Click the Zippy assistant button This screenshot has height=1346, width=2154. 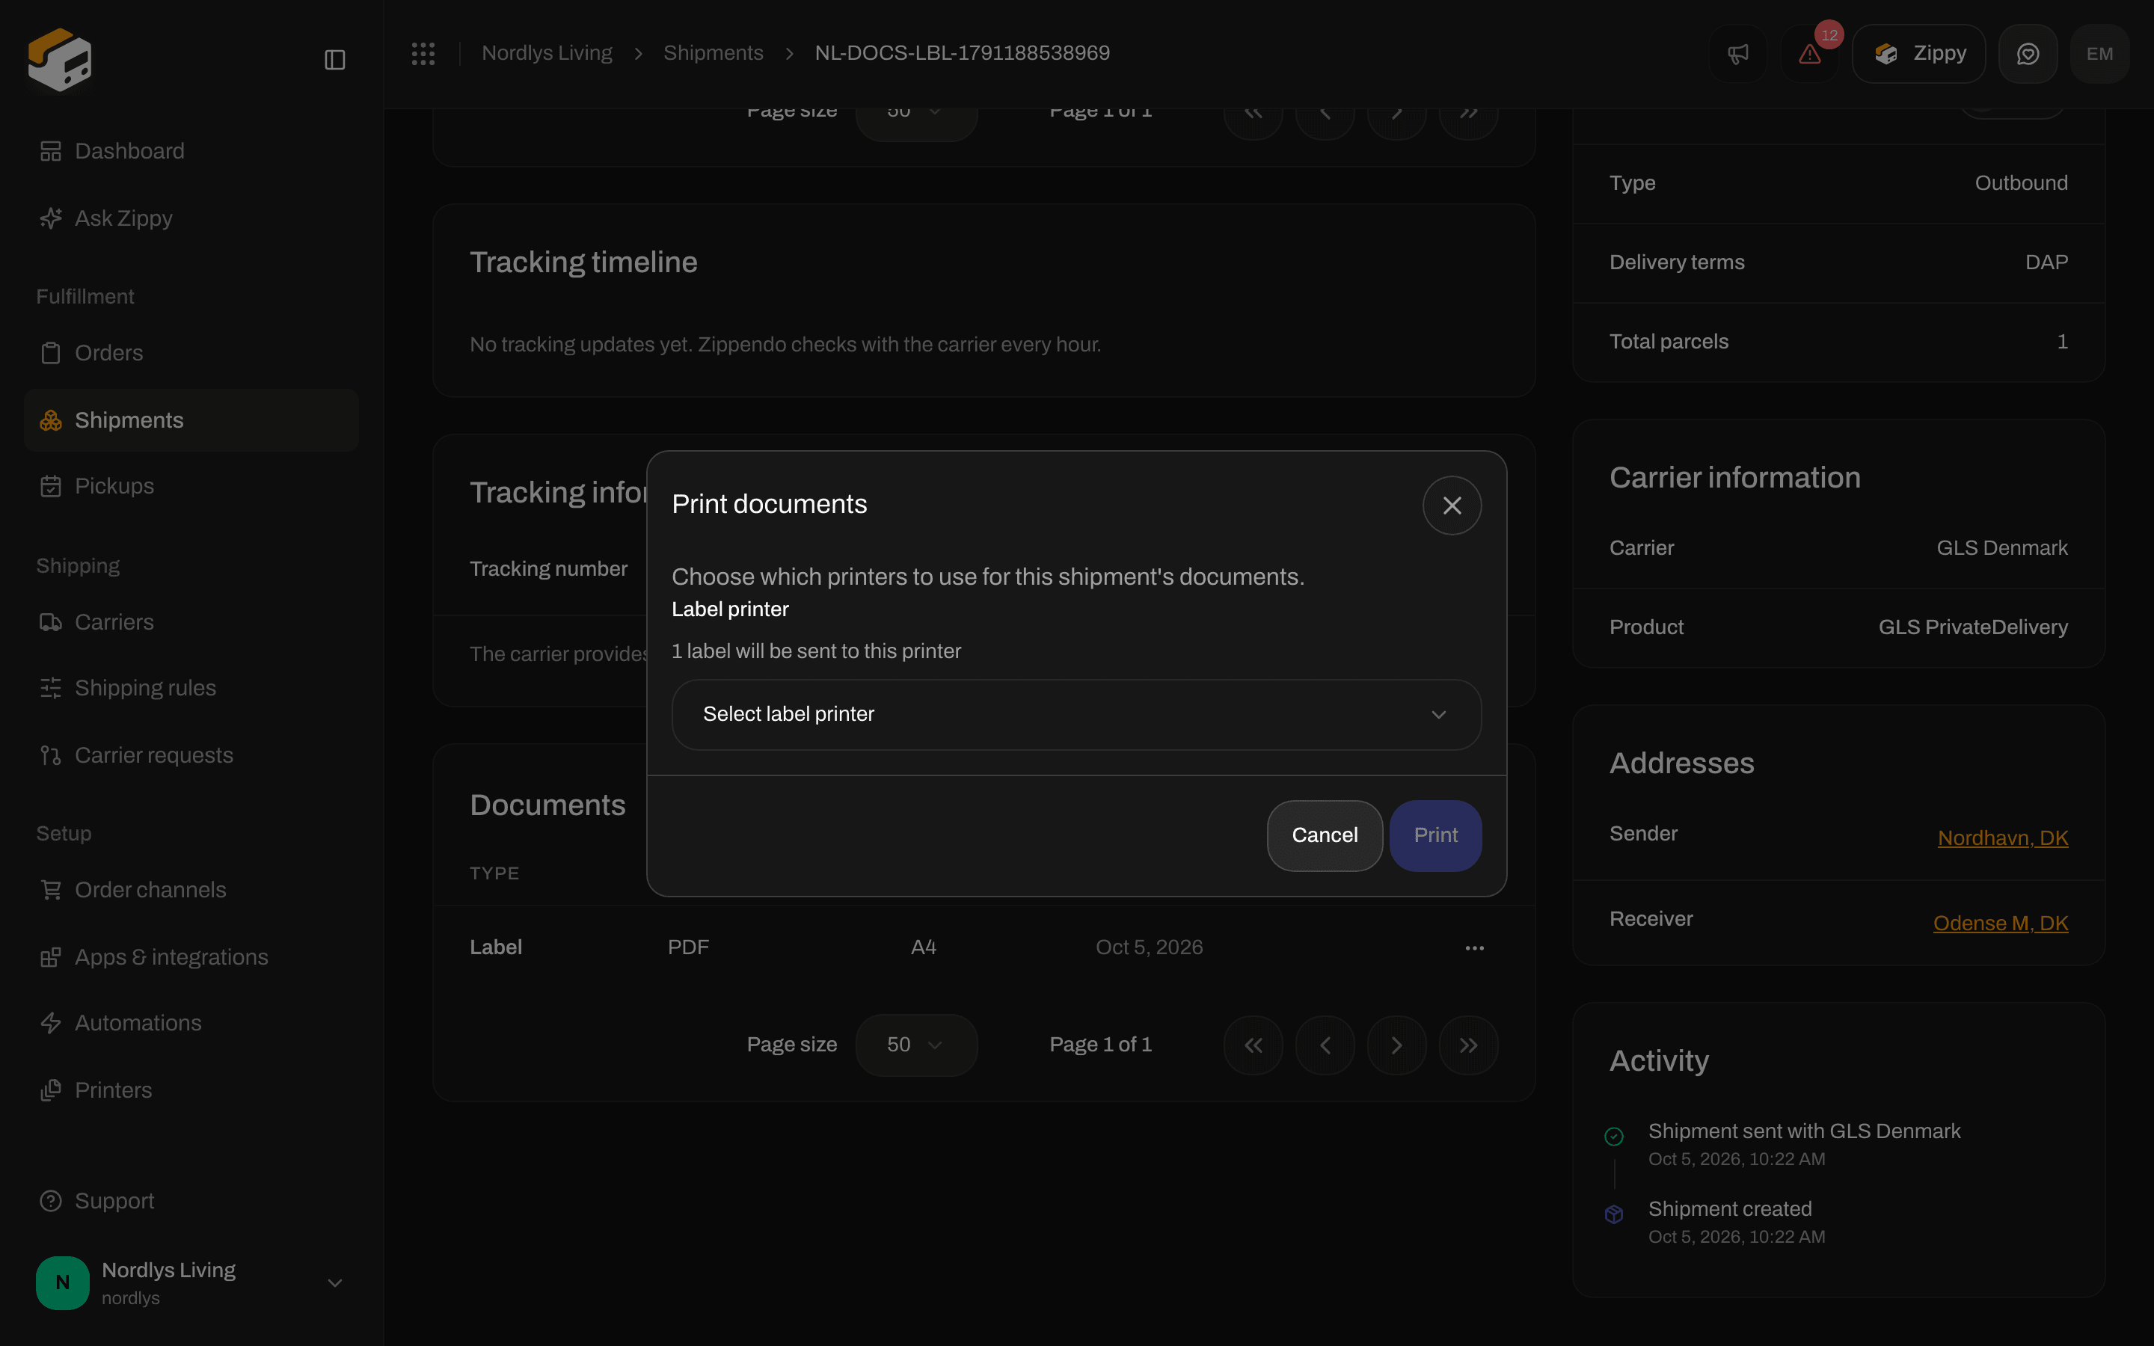(1918, 53)
